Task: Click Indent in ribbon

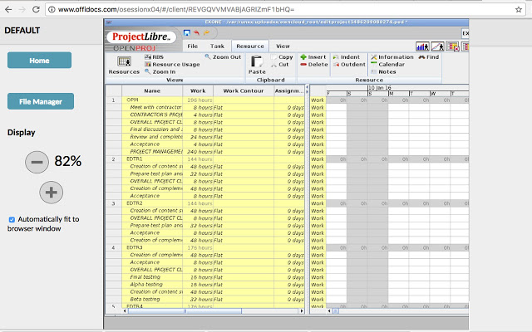Action: [346, 57]
